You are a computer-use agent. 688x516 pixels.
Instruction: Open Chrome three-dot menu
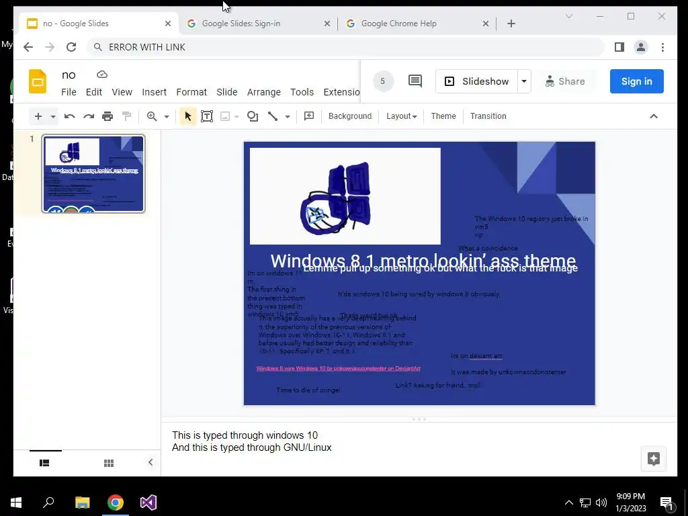click(662, 47)
